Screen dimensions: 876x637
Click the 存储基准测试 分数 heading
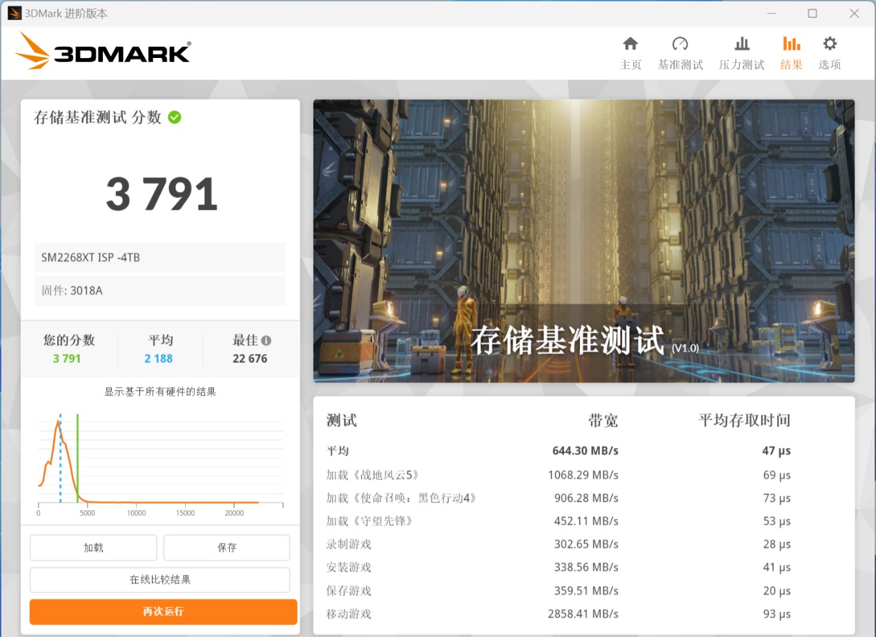(x=97, y=117)
